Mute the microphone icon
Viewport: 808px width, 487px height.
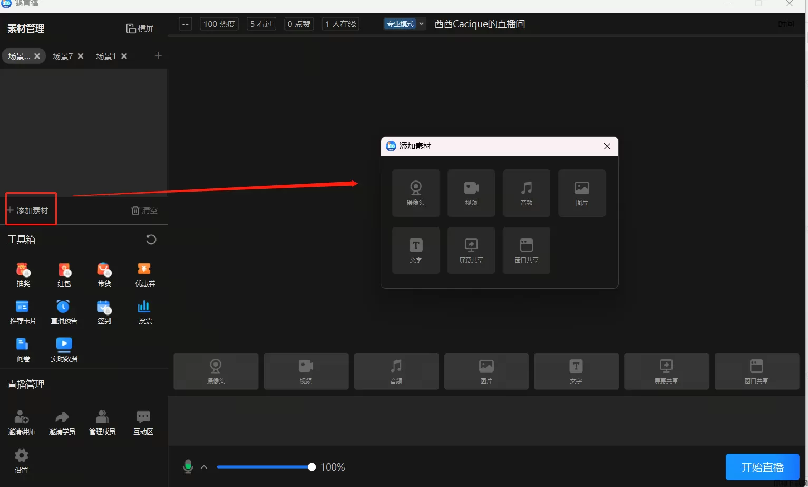click(188, 467)
